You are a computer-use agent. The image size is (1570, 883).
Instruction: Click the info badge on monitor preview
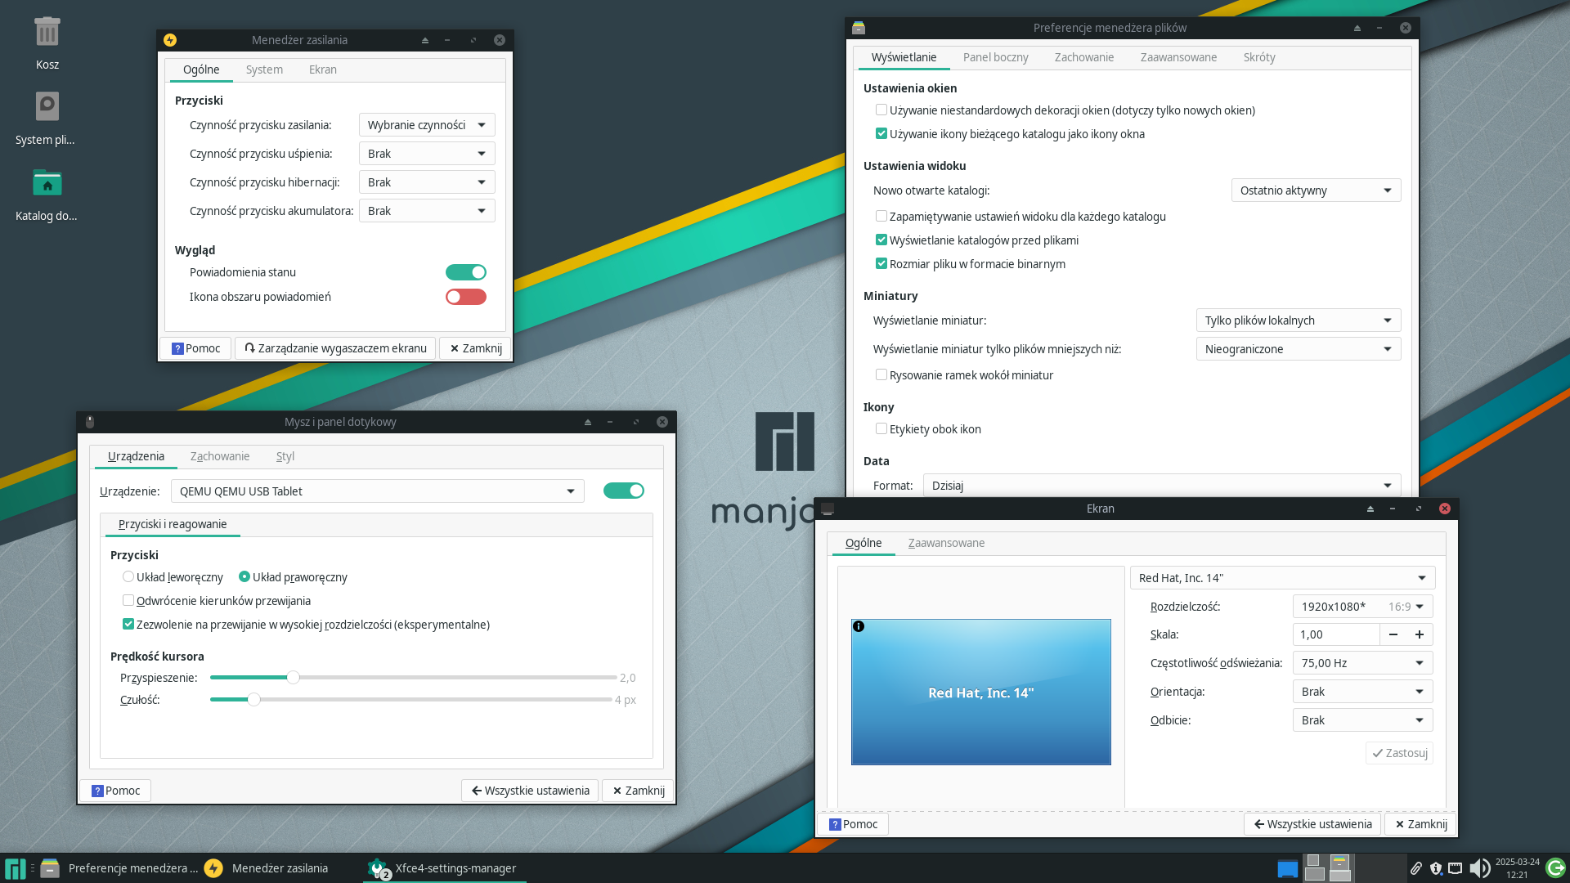[859, 626]
